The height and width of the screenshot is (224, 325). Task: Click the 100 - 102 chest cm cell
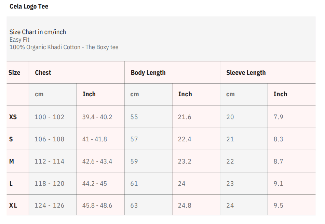49,117
